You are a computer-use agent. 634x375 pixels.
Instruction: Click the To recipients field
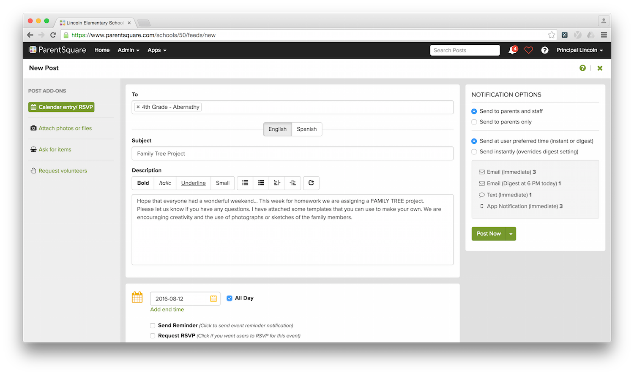[x=292, y=107]
